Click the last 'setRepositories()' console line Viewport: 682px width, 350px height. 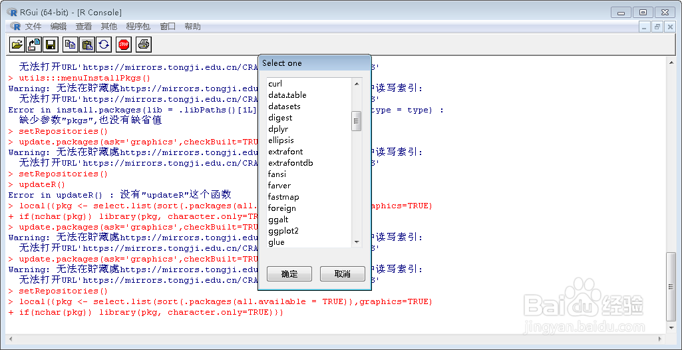coord(58,291)
